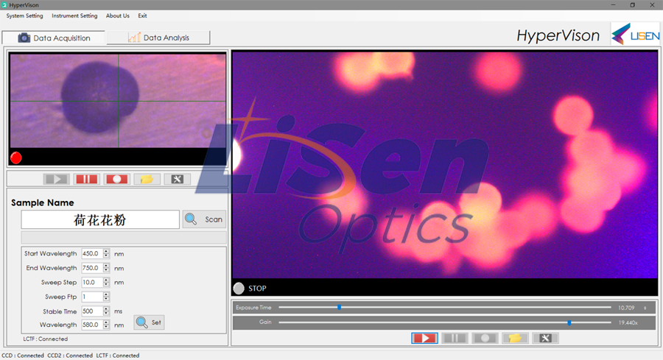The image size is (663, 360).
Task: Click the empty progress bar under Sample Name
Action: coord(124,237)
